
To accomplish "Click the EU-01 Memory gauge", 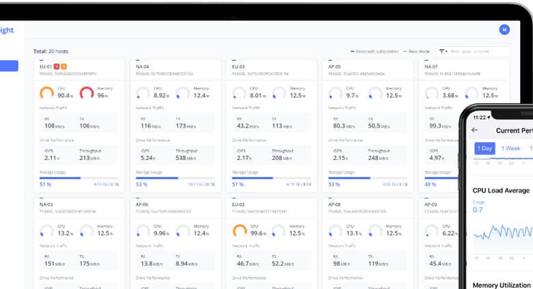I will [x=87, y=93].
